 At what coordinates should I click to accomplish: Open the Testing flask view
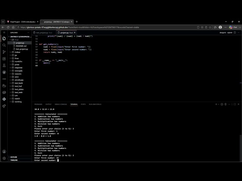pos(4,65)
